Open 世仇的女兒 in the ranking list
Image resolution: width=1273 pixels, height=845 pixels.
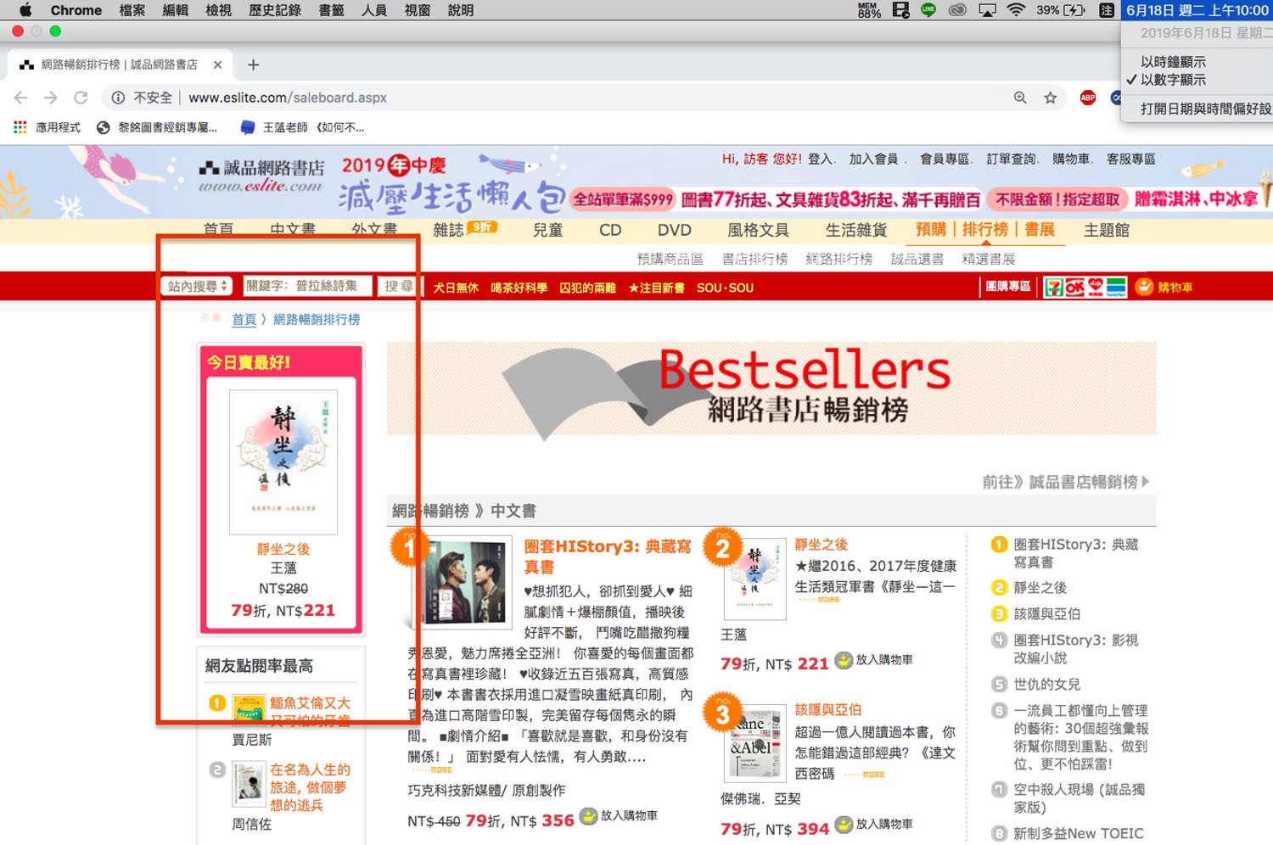1046,684
